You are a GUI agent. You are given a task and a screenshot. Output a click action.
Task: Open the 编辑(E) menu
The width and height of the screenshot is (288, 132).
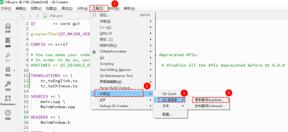(21, 8)
